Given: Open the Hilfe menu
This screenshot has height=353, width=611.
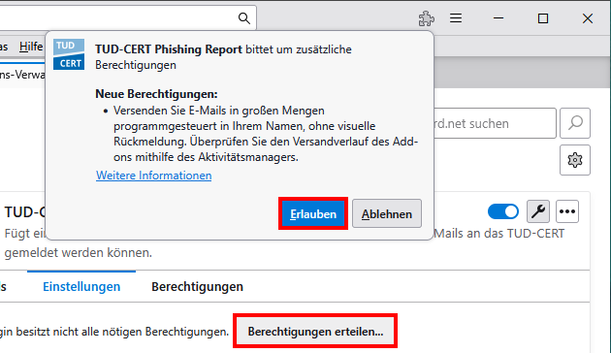Looking at the screenshot, I should tap(31, 47).
